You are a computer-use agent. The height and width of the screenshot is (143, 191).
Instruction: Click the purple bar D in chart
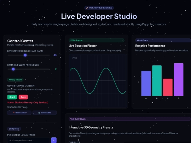click(x=179, y=79)
